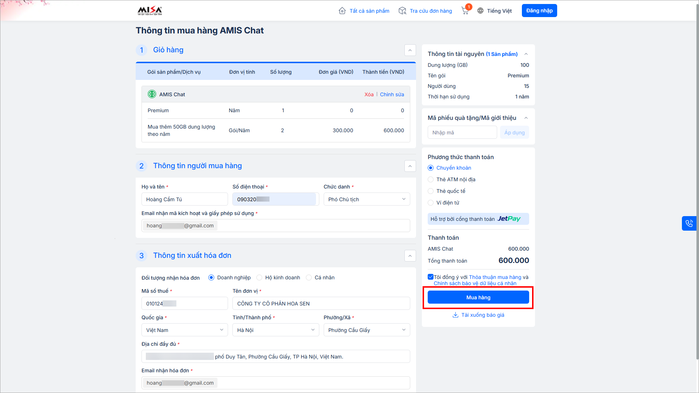Screen dimensions: 699x393
Task: Choose Cá nhân as invoice recipient
Action: click(309, 277)
